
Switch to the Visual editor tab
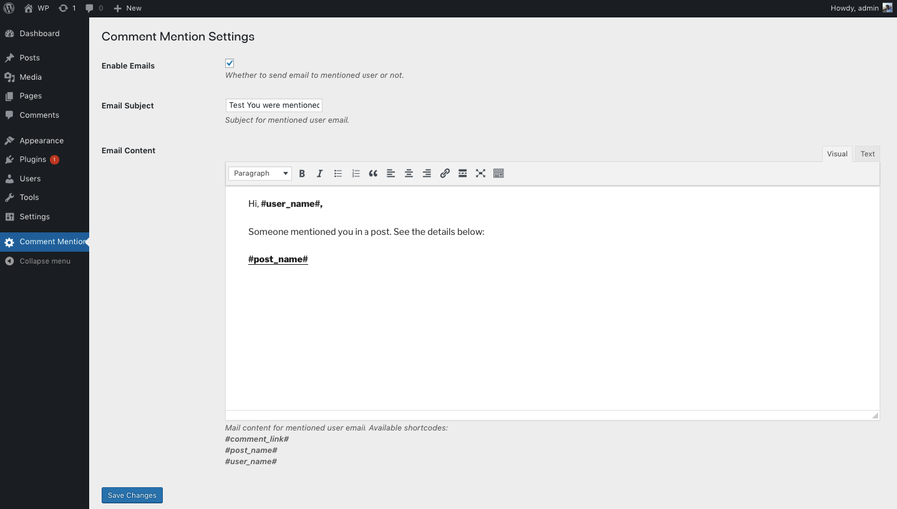coord(837,154)
